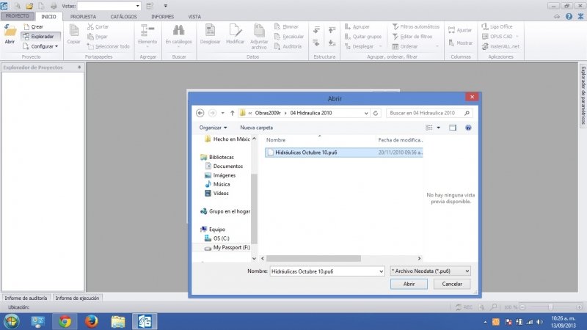587x330 pixels.
Task: Expand the file type Archivo Neodata dropdown
Action: pyautogui.click(x=430, y=271)
